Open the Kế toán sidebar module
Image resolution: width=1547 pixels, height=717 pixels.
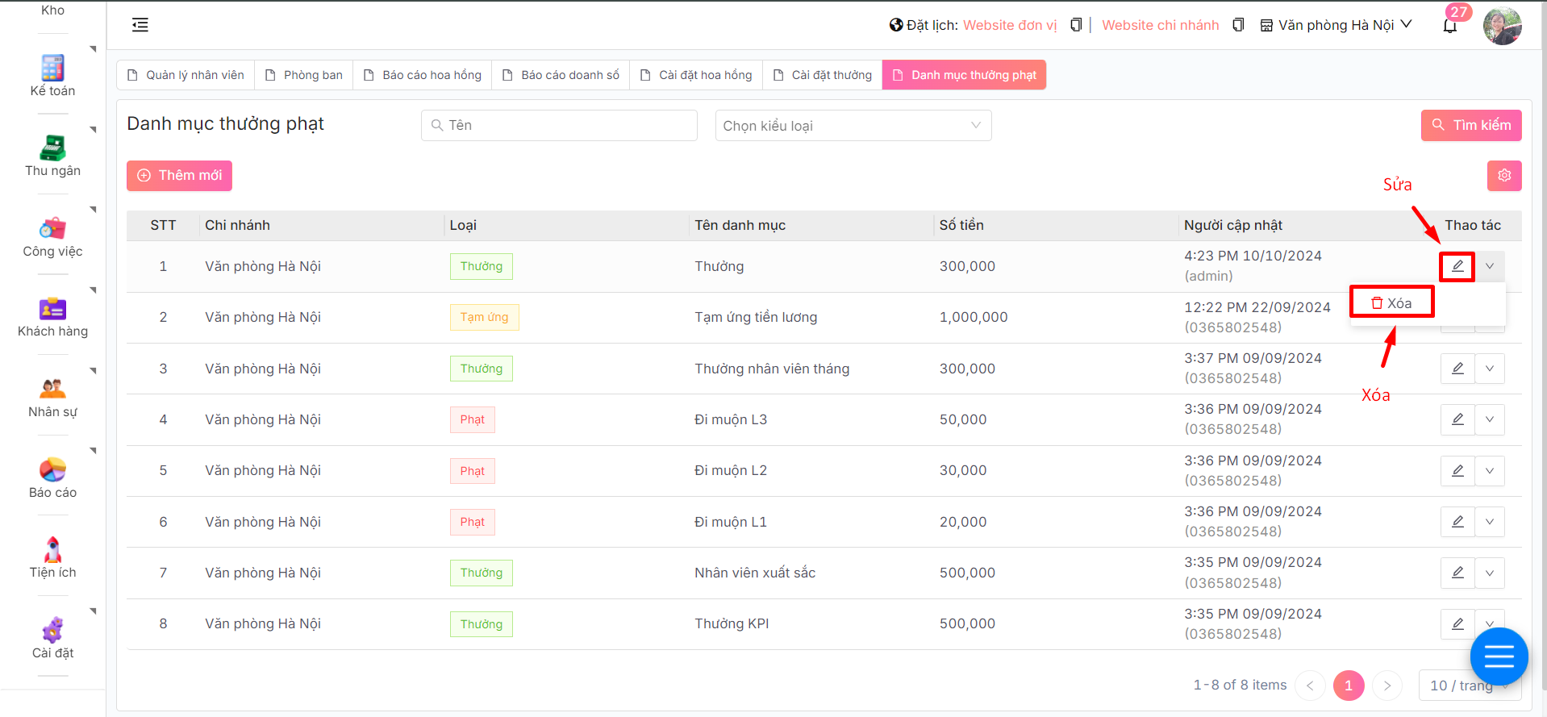[52, 76]
